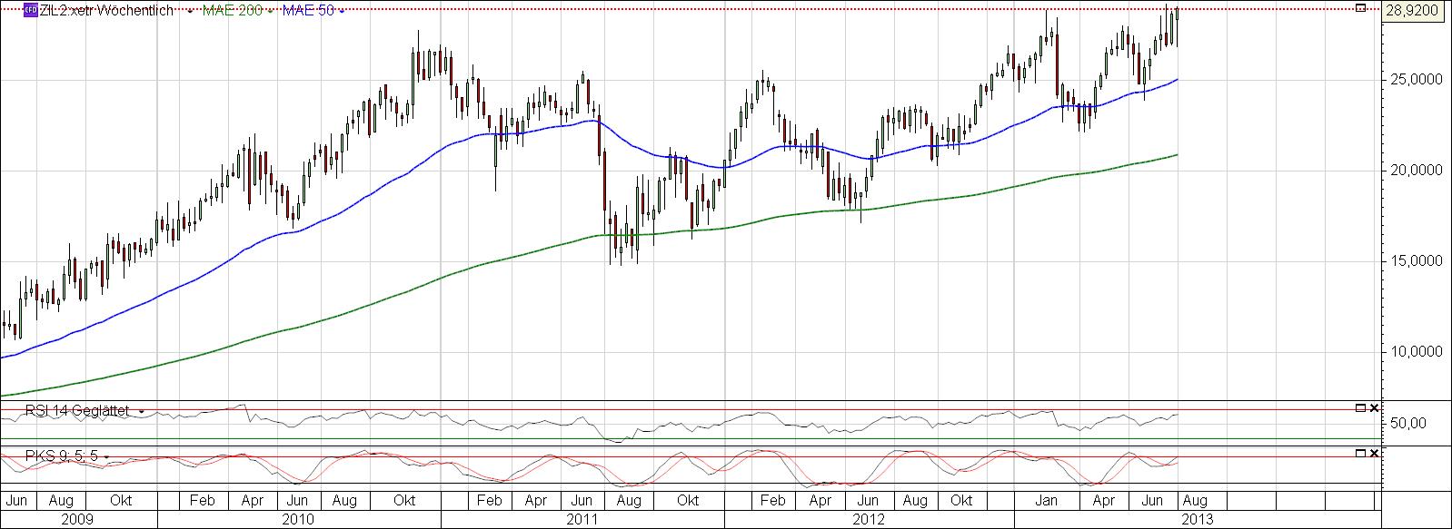Open the RSI 14 Geglättet dropdown arrow
The image size is (1452, 529).
[142, 412]
